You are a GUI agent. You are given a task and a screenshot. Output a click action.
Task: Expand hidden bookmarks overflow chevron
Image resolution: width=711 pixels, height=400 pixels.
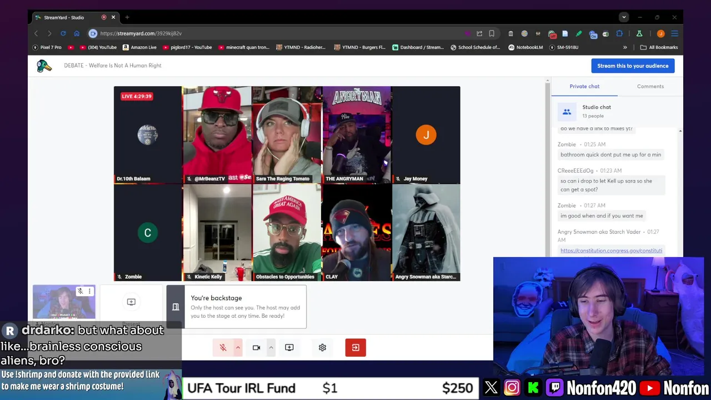point(625,47)
